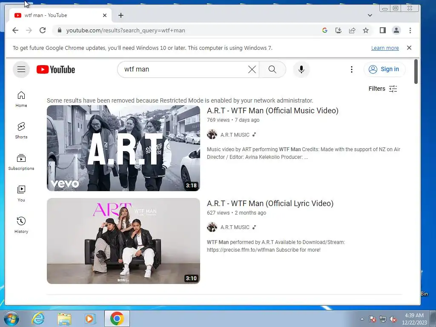Open the You section in sidebar

click(x=21, y=194)
